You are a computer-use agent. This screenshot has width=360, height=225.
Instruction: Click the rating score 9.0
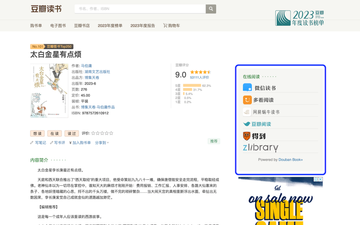[181, 75]
